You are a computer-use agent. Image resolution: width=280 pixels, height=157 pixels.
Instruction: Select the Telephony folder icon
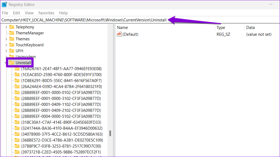(11, 27)
